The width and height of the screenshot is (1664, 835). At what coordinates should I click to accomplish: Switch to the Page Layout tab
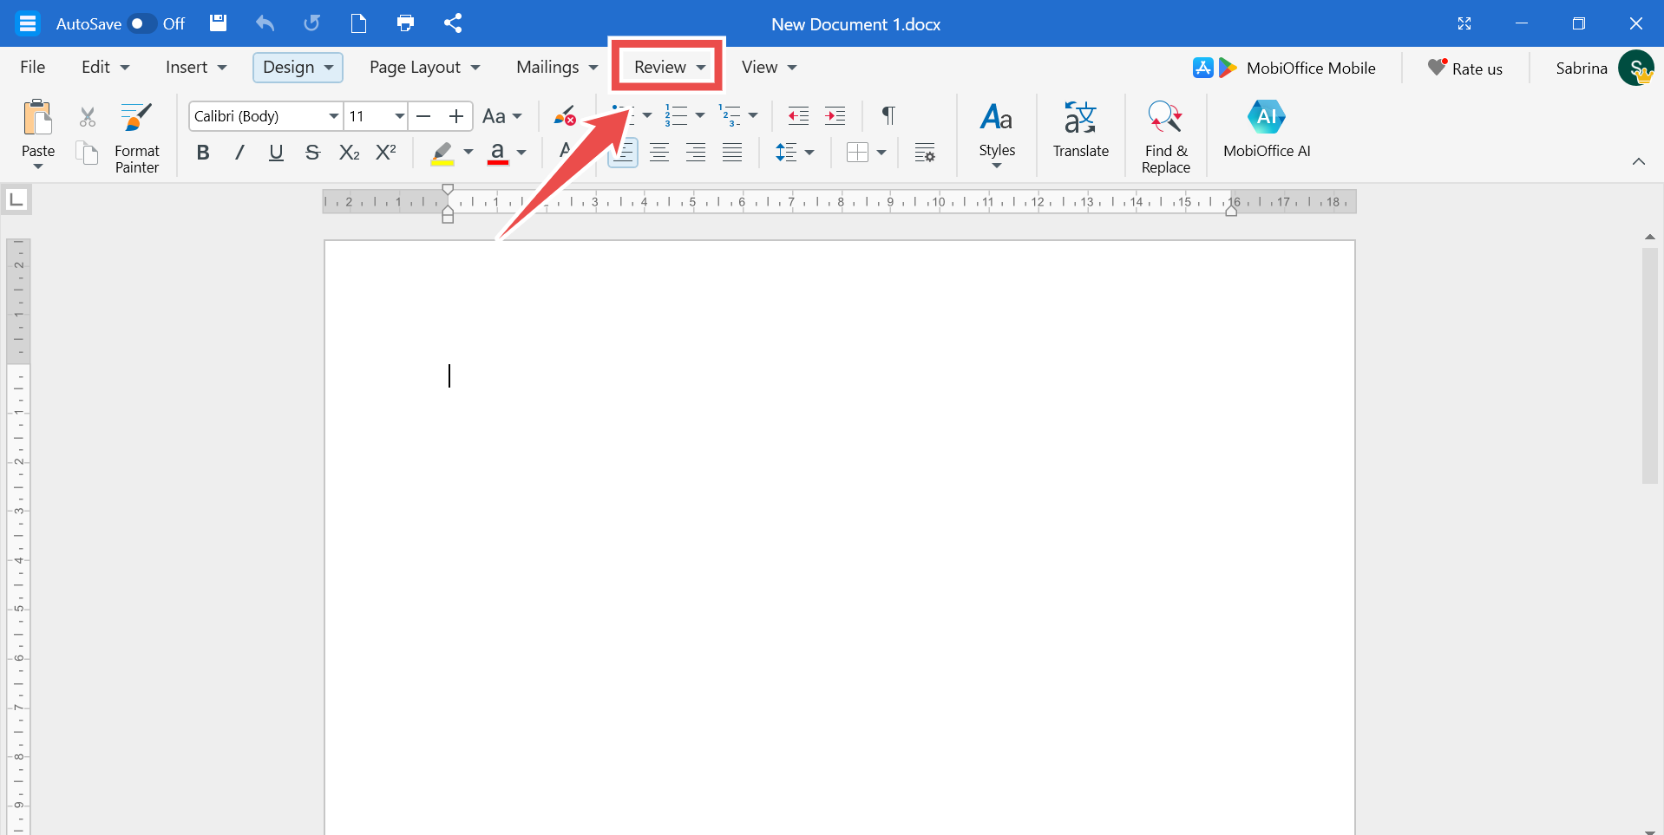tap(423, 67)
